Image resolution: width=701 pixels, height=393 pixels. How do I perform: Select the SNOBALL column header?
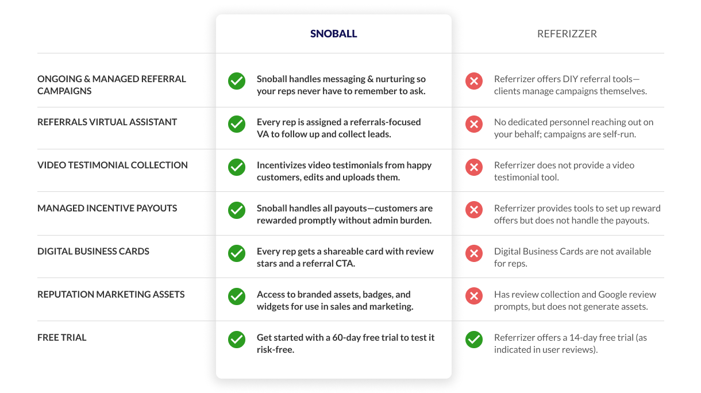pyautogui.click(x=334, y=34)
